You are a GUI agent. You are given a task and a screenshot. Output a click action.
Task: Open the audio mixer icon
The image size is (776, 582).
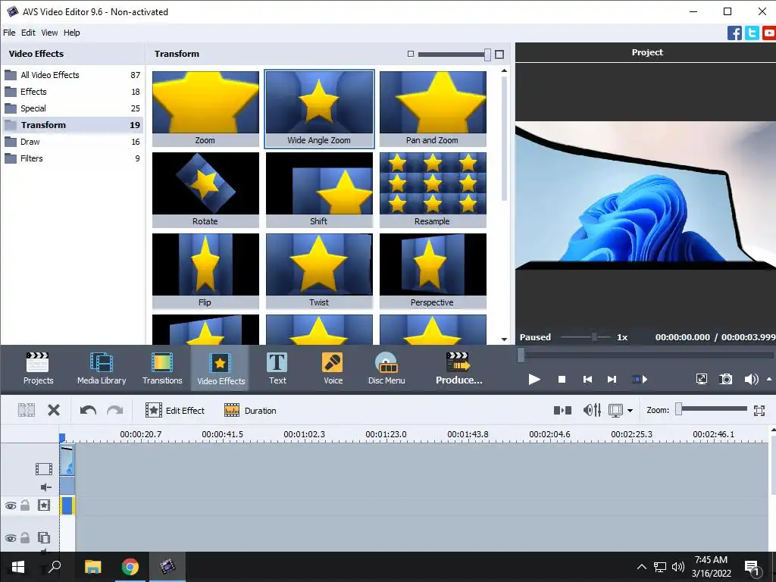tap(592, 410)
